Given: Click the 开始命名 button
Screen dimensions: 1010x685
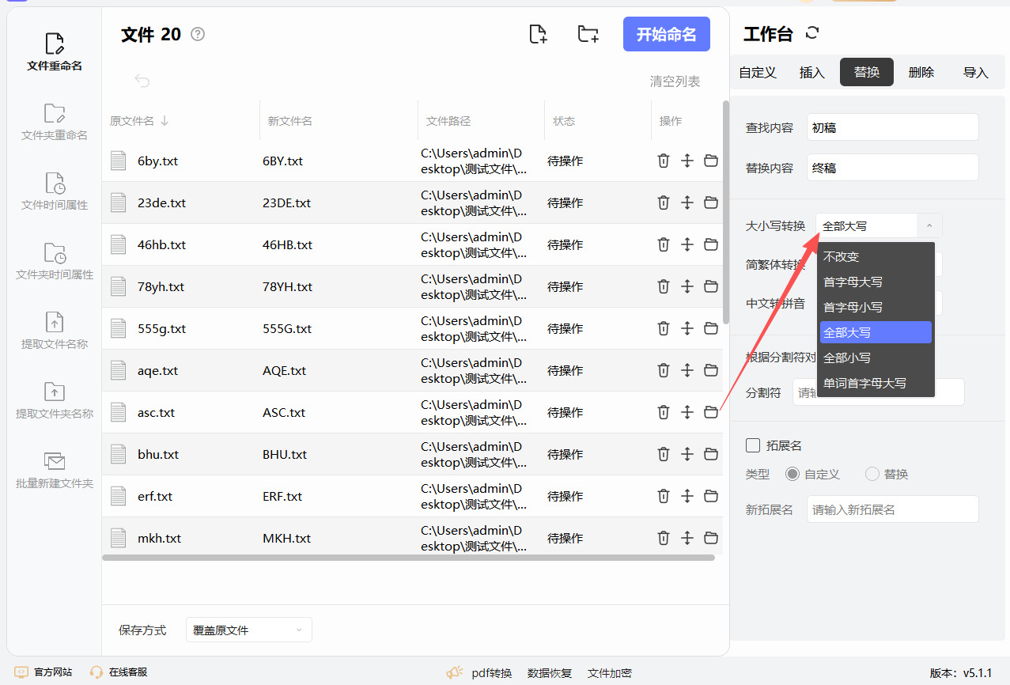Looking at the screenshot, I should [x=666, y=34].
